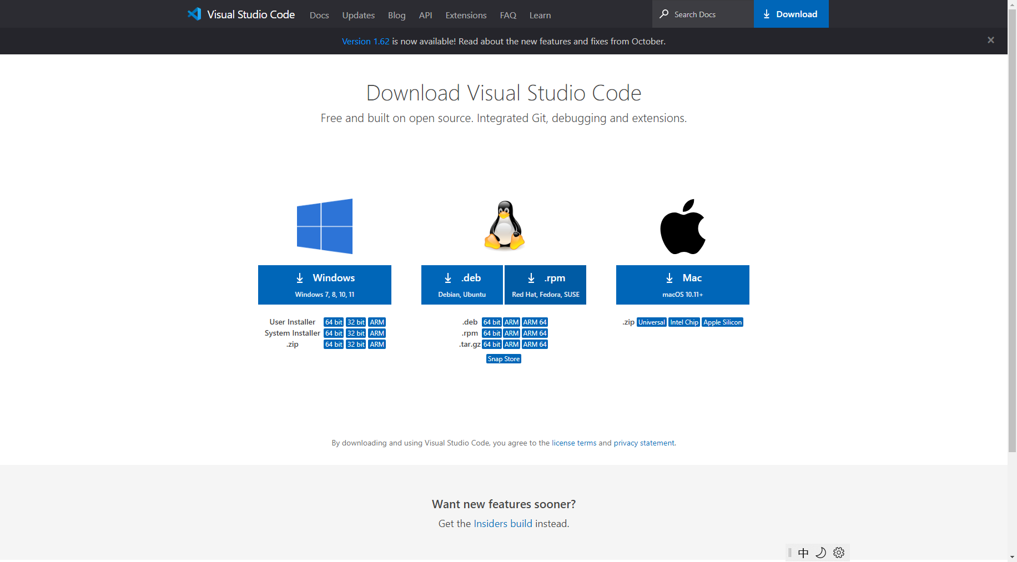Dismiss the version 1.62 announcement banner
The height and width of the screenshot is (562, 1017).
click(990, 40)
